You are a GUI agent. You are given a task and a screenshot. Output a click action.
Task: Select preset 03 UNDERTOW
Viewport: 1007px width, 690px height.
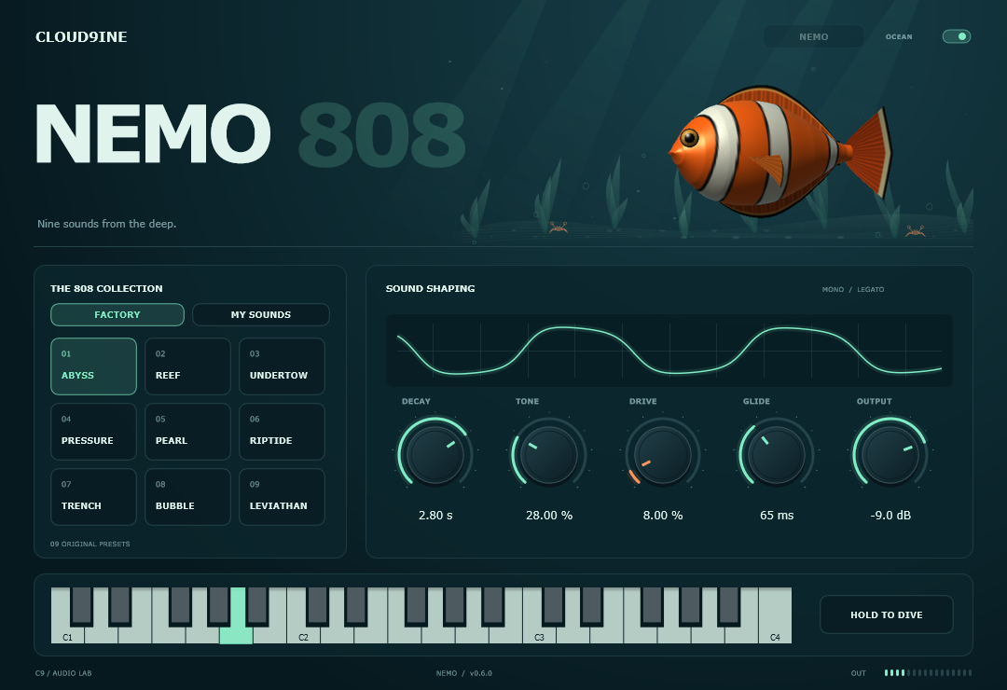(282, 366)
